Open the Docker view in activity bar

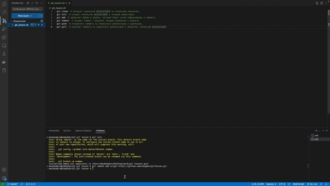pyautogui.click(x=4, y=62)
